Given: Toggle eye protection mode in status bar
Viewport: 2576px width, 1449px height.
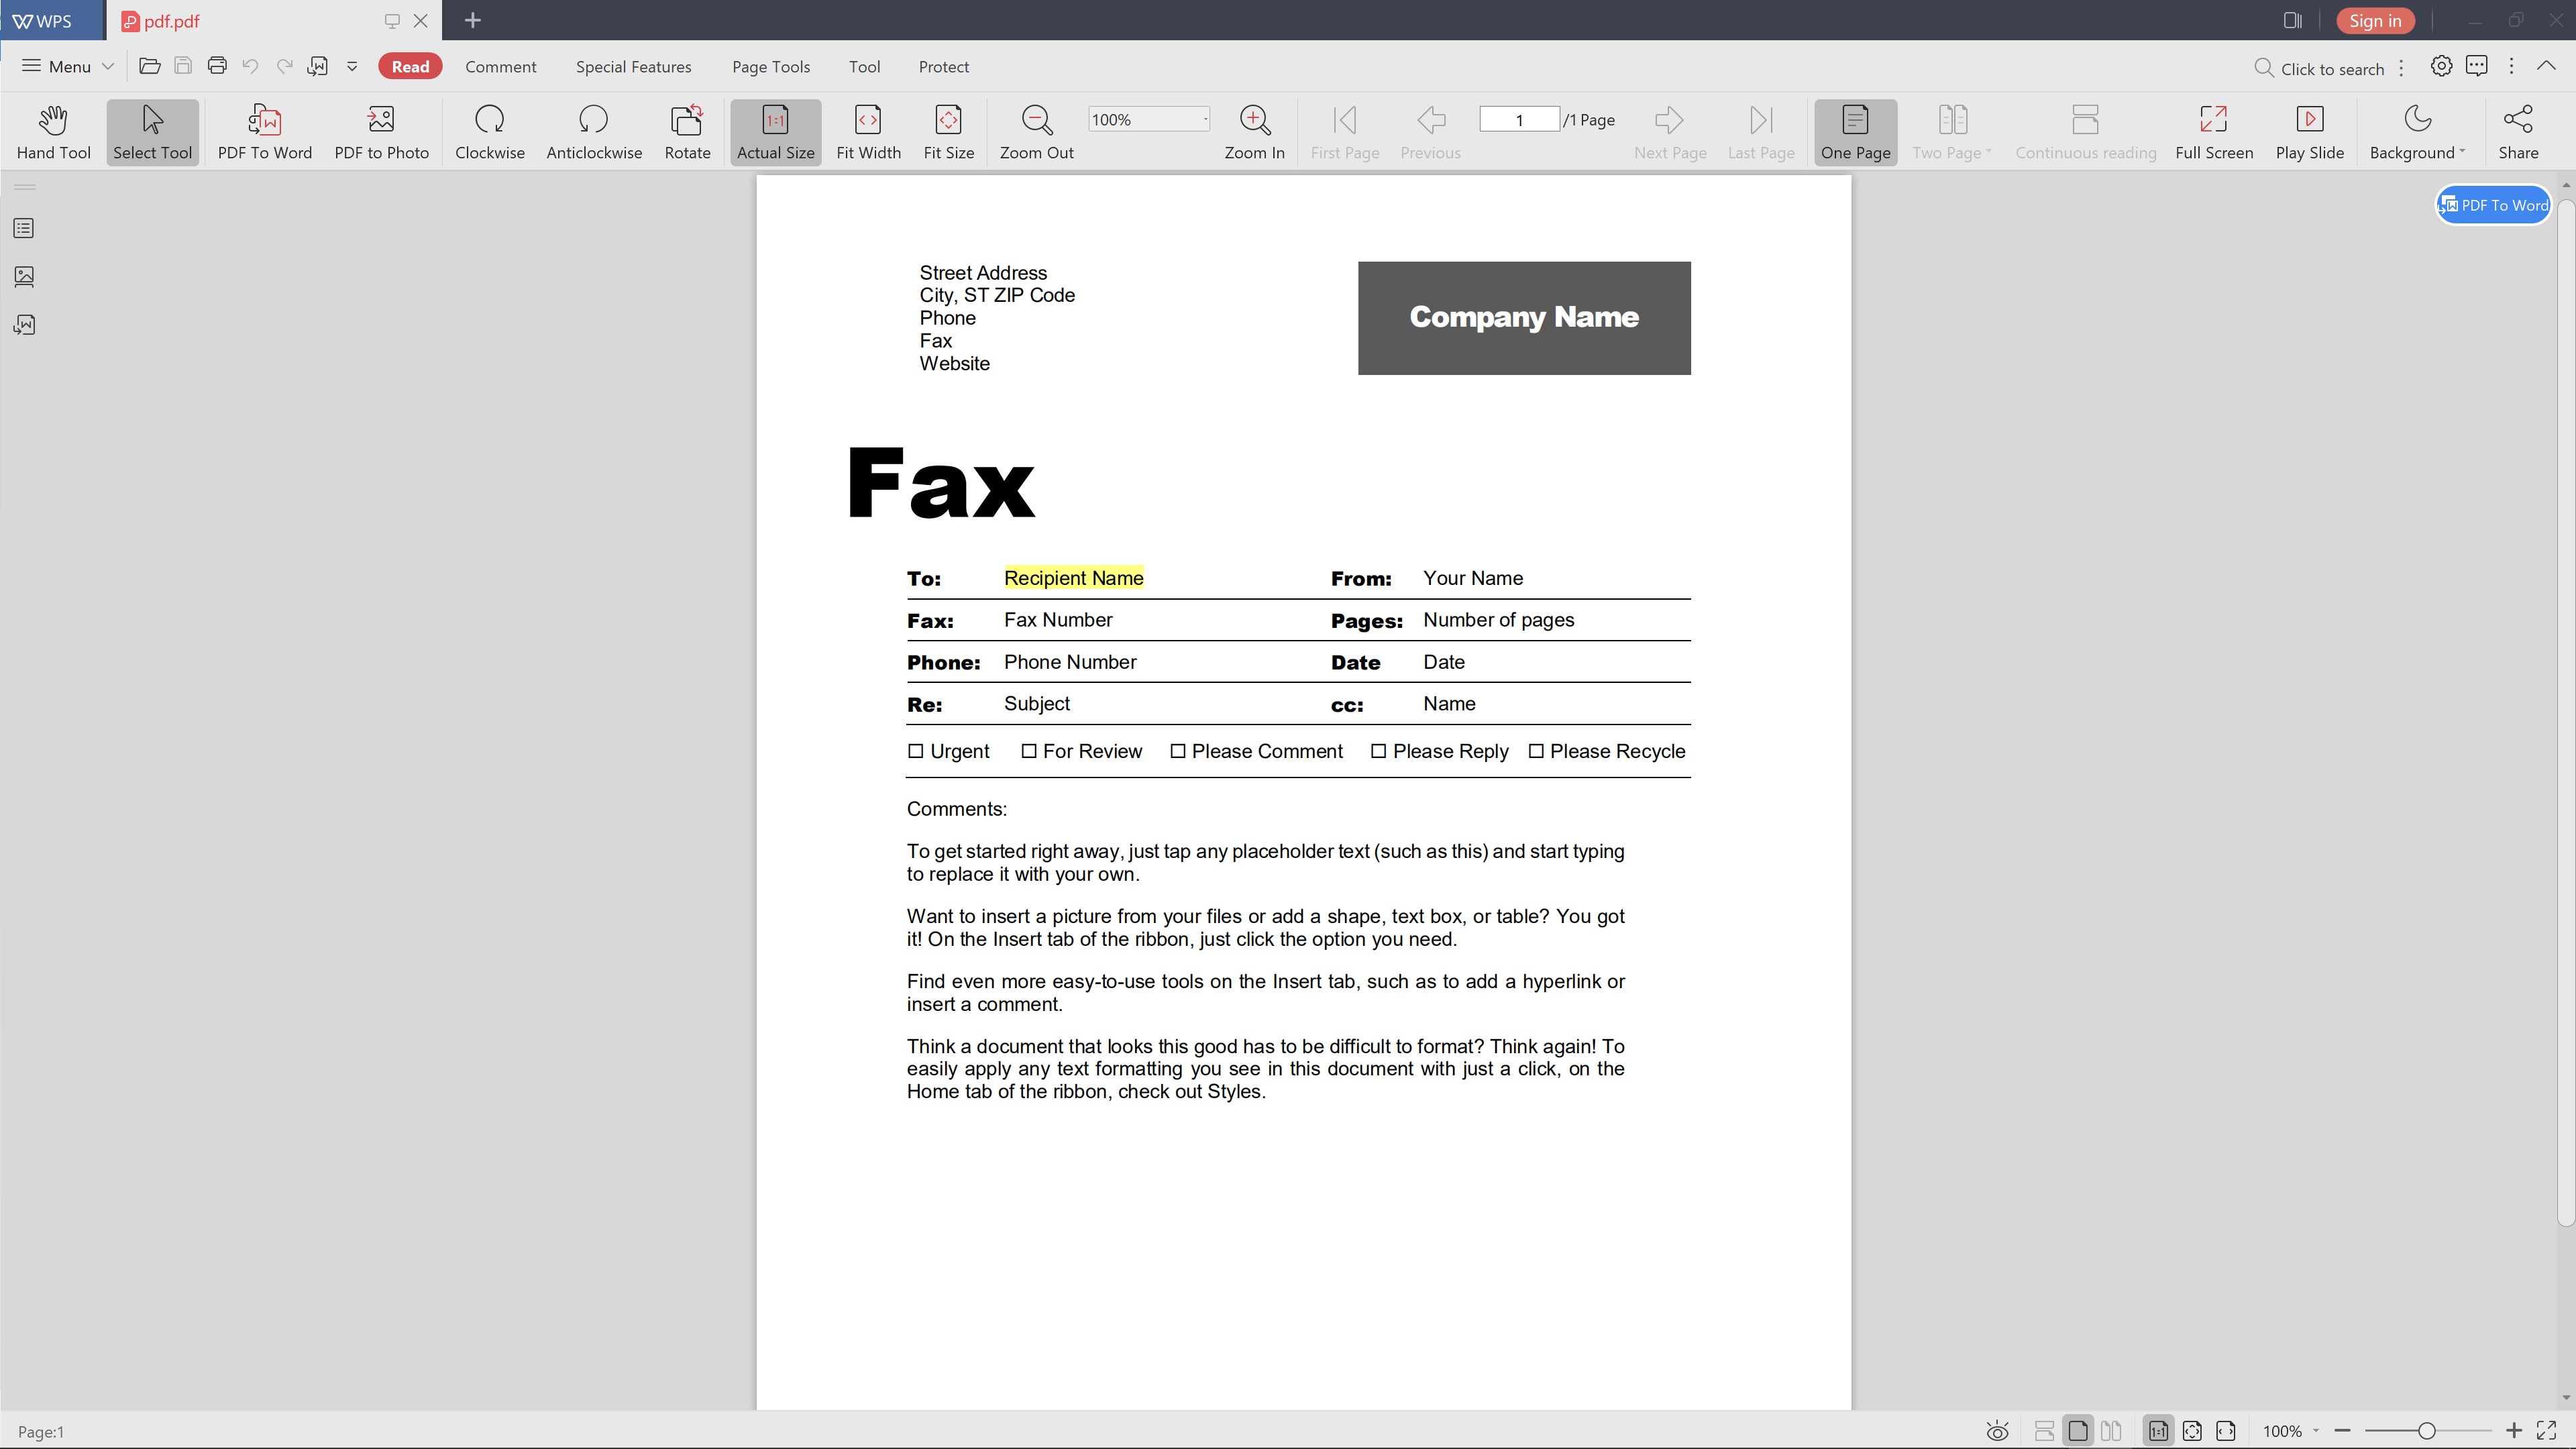Looking at the screenshot, I should click(x=1997, y=1431).
